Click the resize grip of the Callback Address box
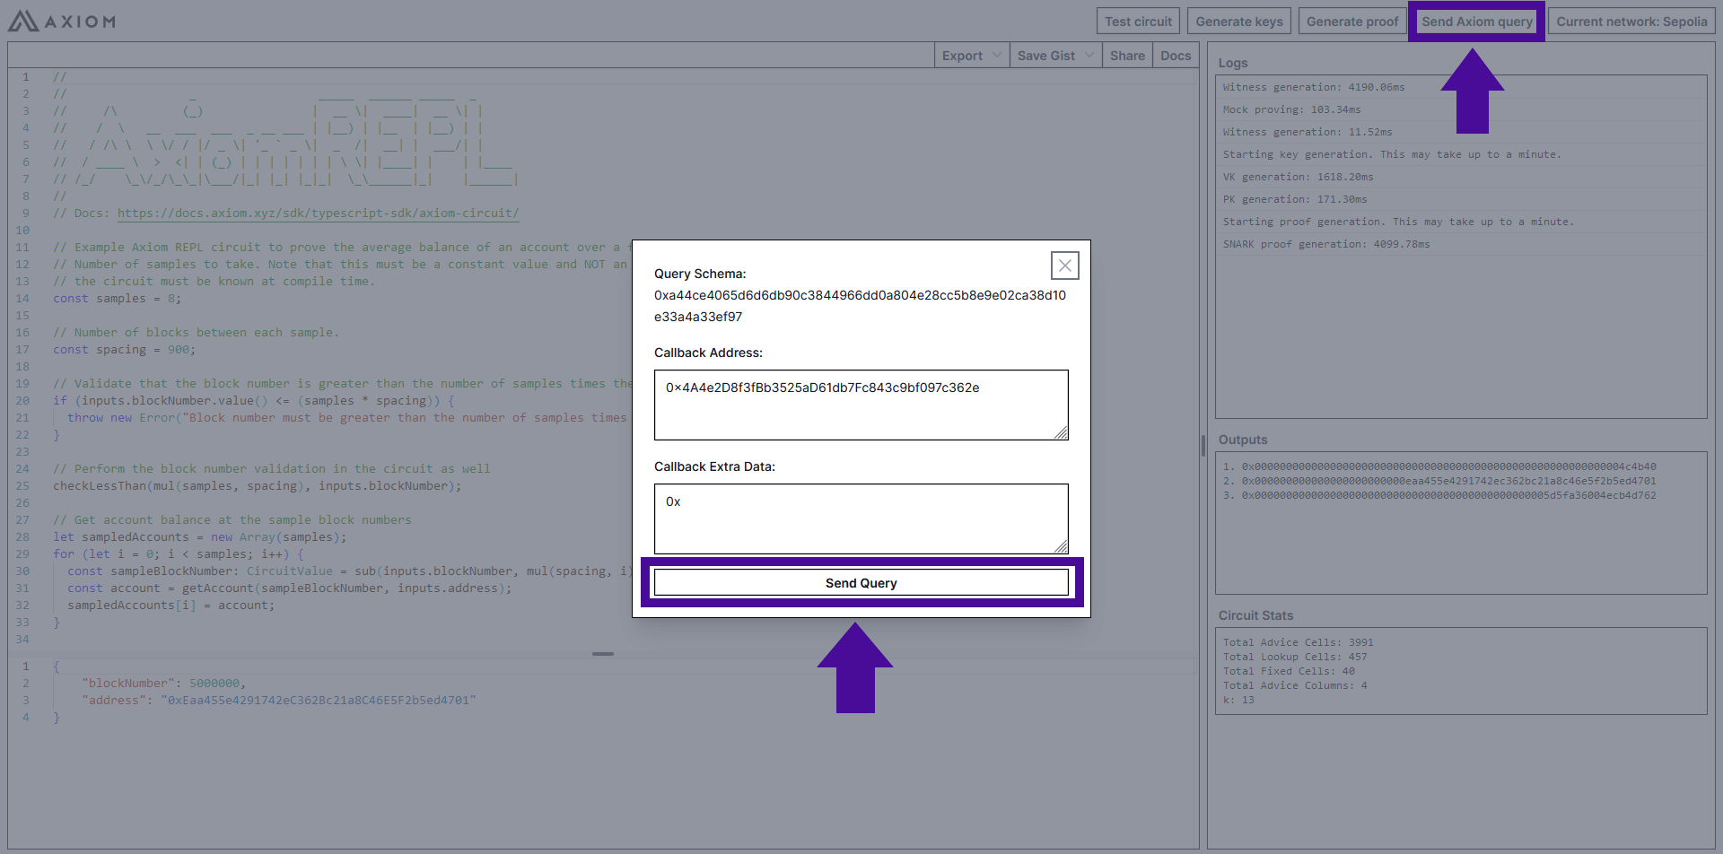1723x854 pixels. (x=1061, y=432)
